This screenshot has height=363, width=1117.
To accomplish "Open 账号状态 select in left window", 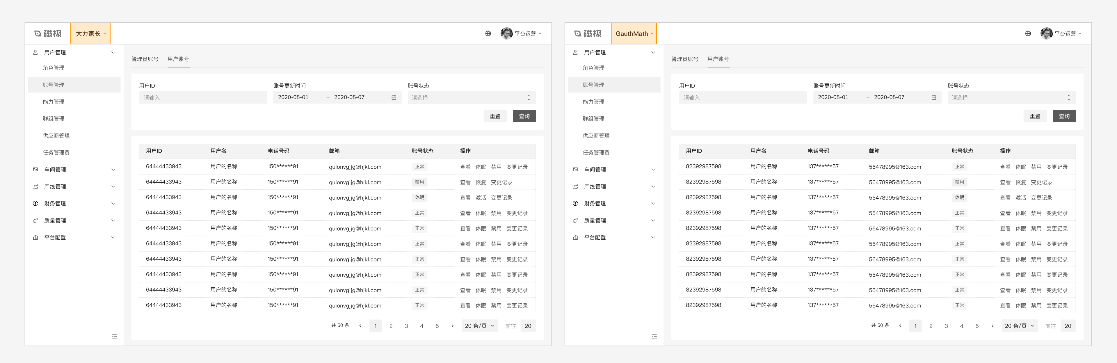I will [x=471, y=97].
